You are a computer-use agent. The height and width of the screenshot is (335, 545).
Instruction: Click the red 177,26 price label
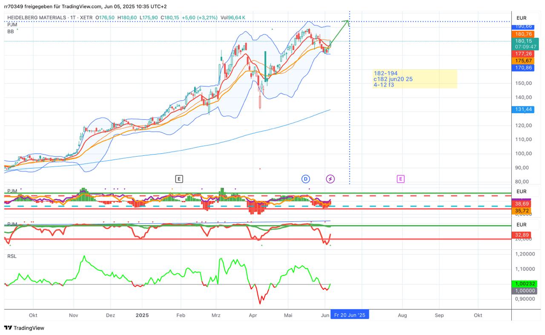523,54
